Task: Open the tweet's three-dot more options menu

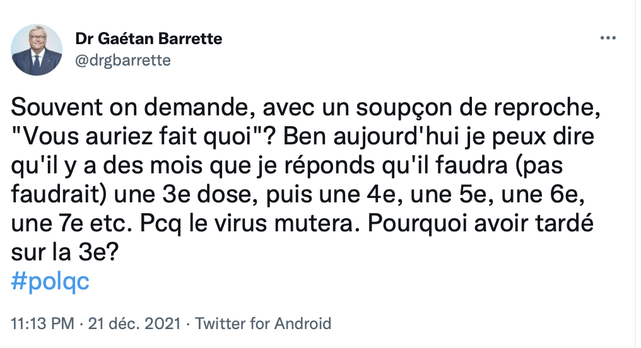Action: click(x=608, y=38)
